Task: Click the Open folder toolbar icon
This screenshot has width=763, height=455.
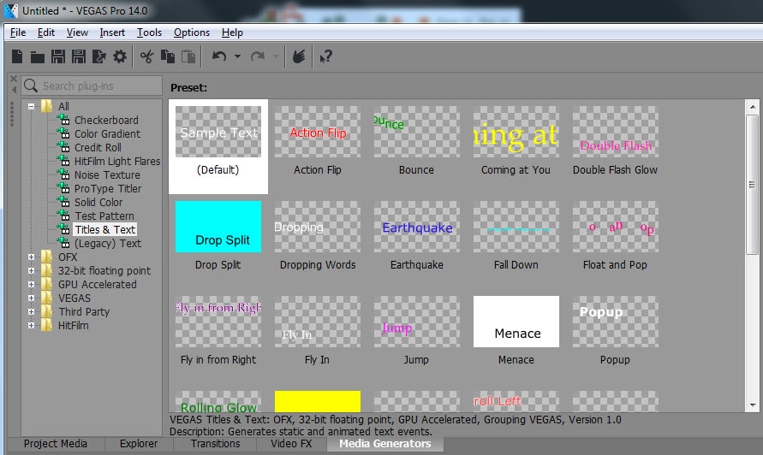Action: 38,56
